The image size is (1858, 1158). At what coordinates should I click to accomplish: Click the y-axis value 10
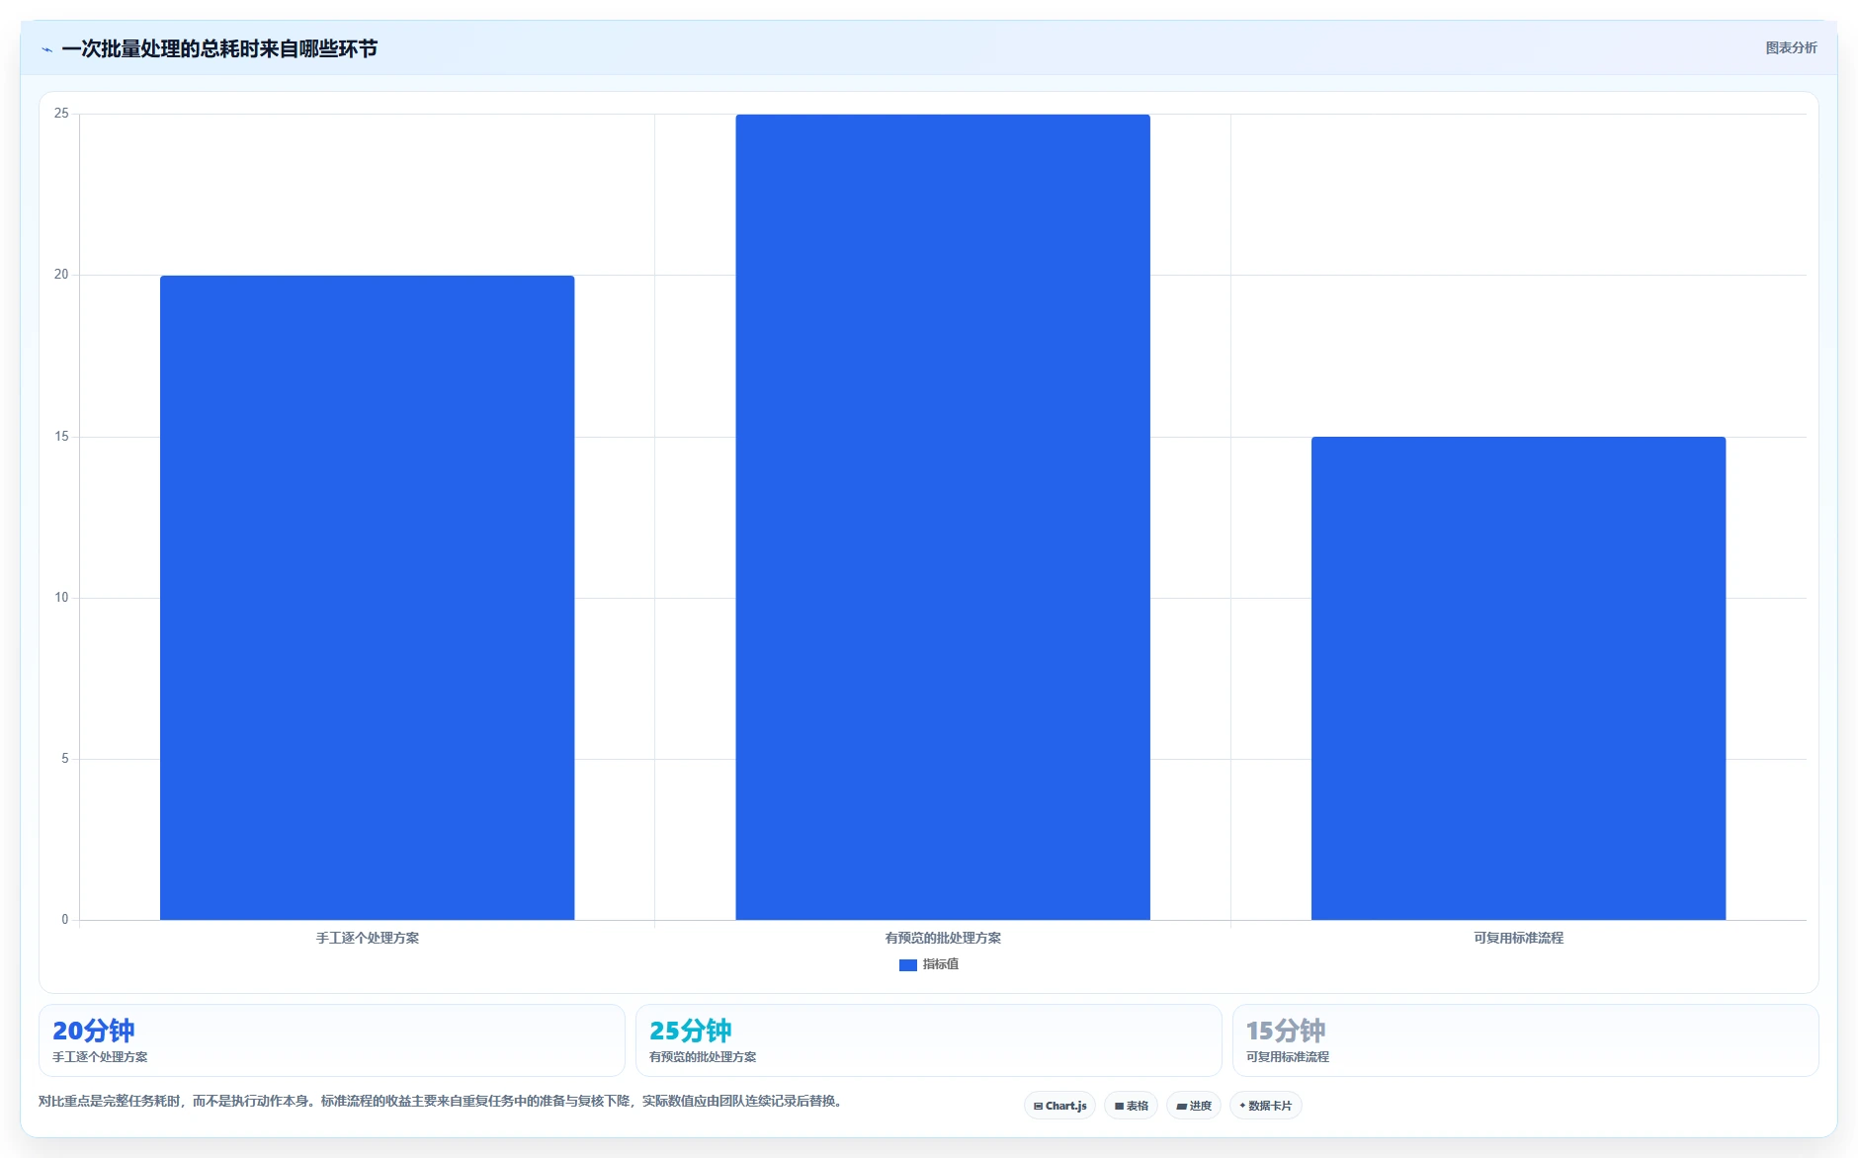tap(61, 598)
